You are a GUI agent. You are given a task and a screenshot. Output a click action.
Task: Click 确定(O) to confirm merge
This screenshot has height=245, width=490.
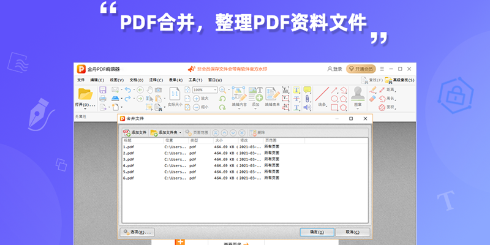point(317,232)
